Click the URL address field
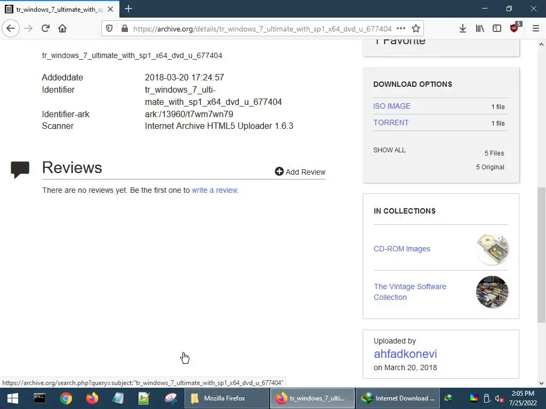The height and width of the screenshot is (409, 546). (262, 29)
